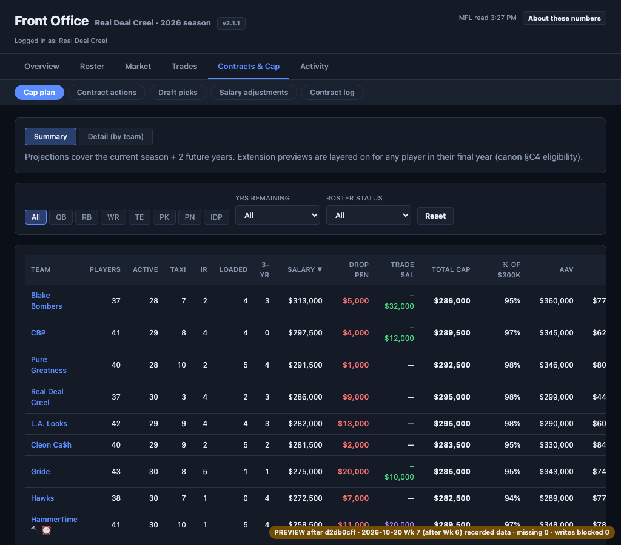Open the Overview tab
Image resolution: width=621 pixels, height=545 pixels.
pyautogui.click(x=42, y=67)
